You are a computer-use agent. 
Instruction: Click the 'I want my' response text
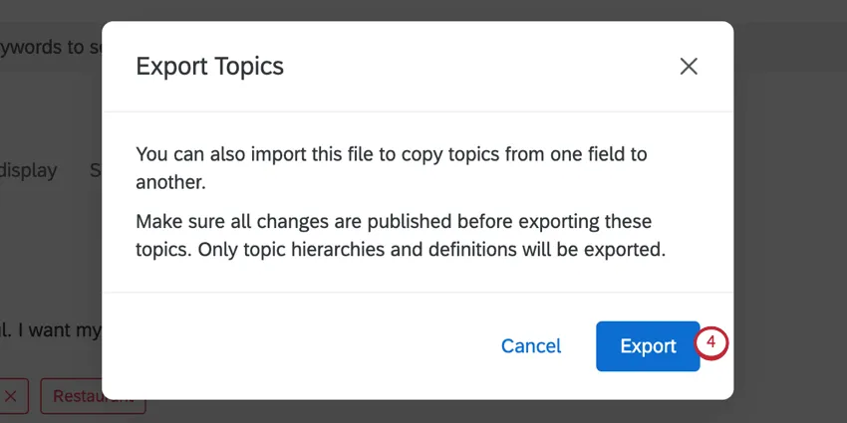(x=50, y=328)
